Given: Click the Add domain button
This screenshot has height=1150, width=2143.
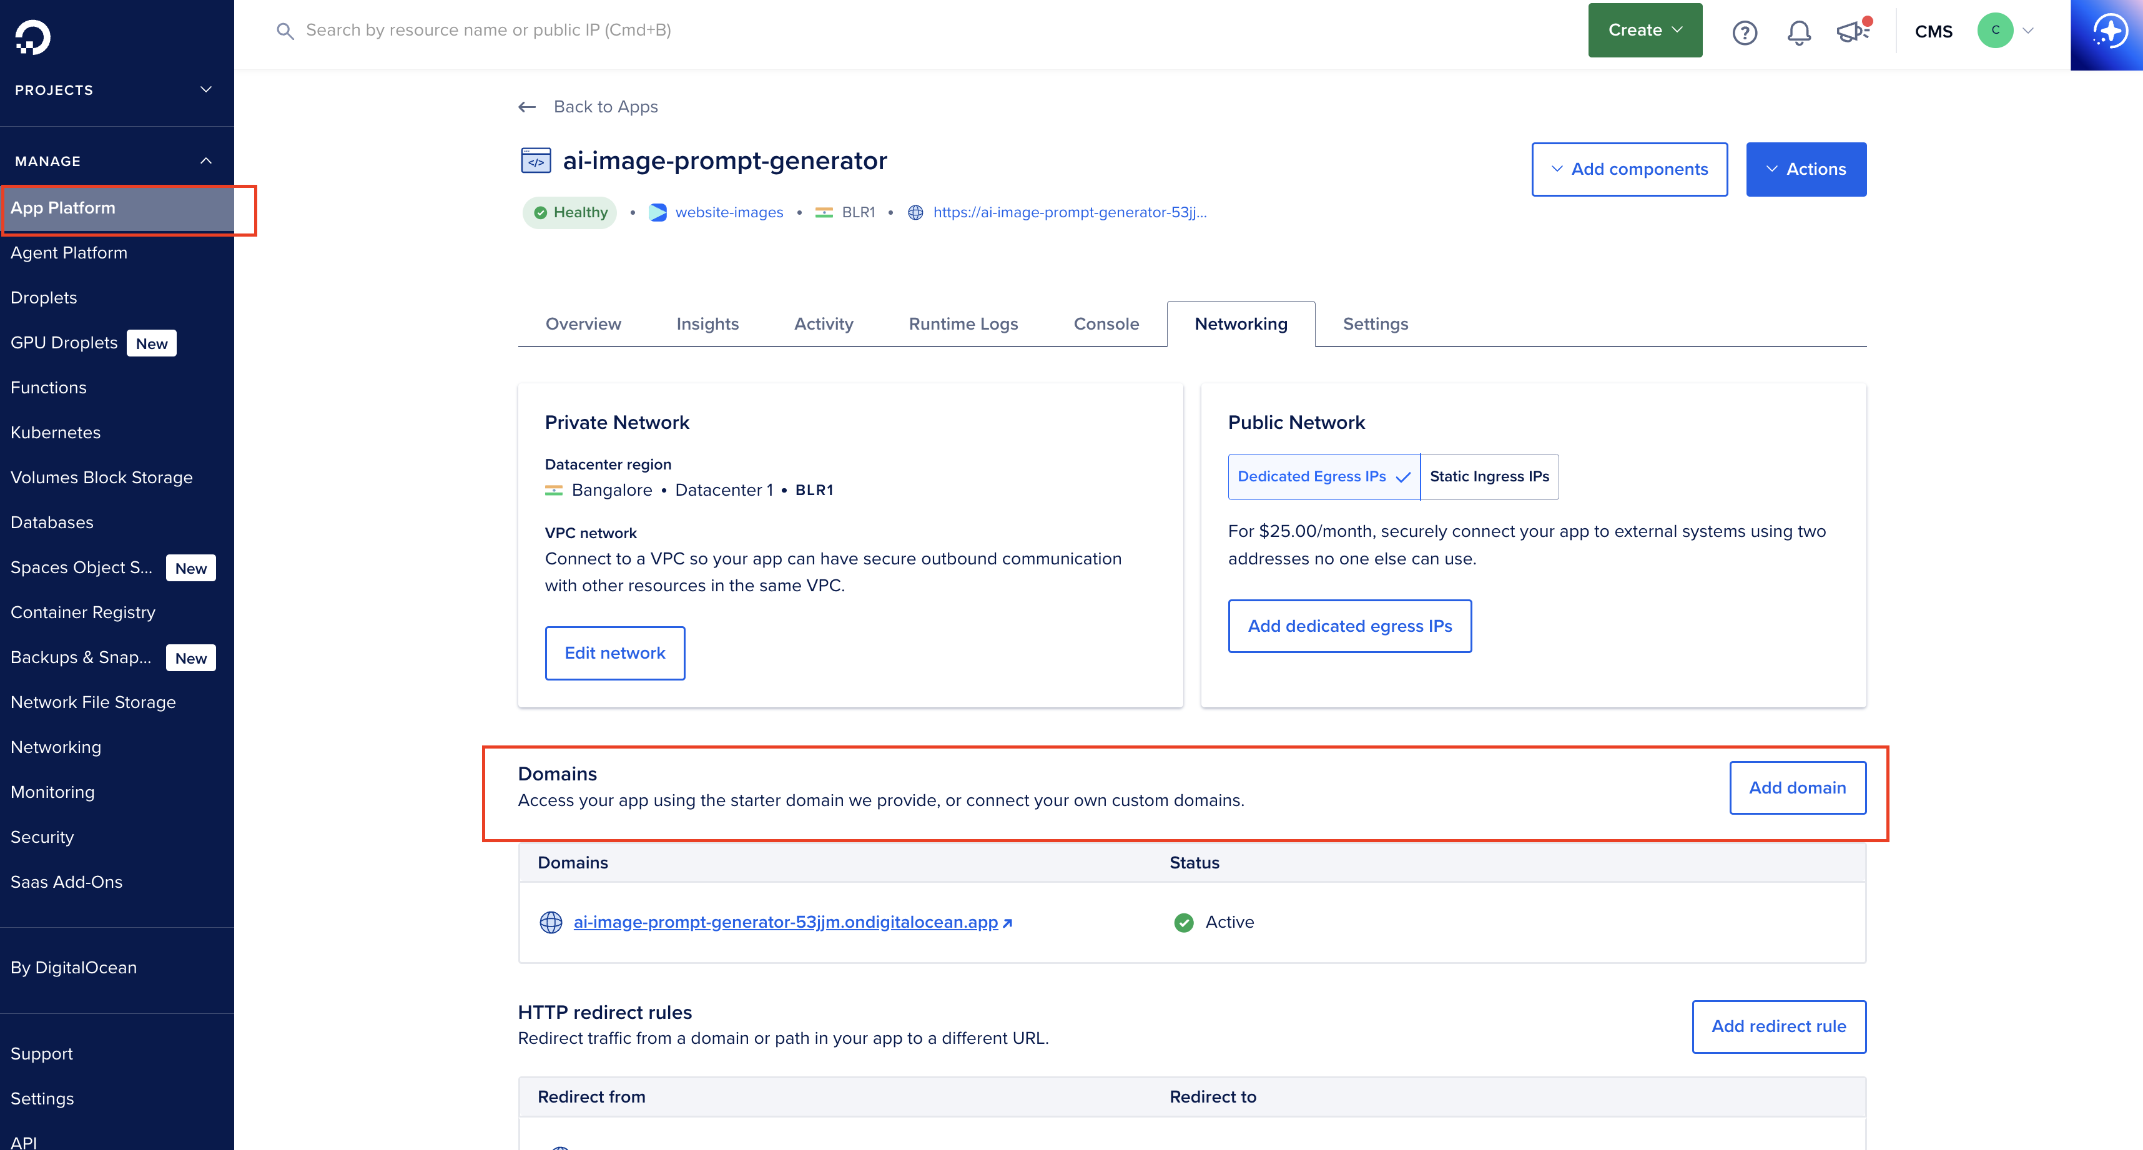Looking at the screenshot, I should 1797,787.
